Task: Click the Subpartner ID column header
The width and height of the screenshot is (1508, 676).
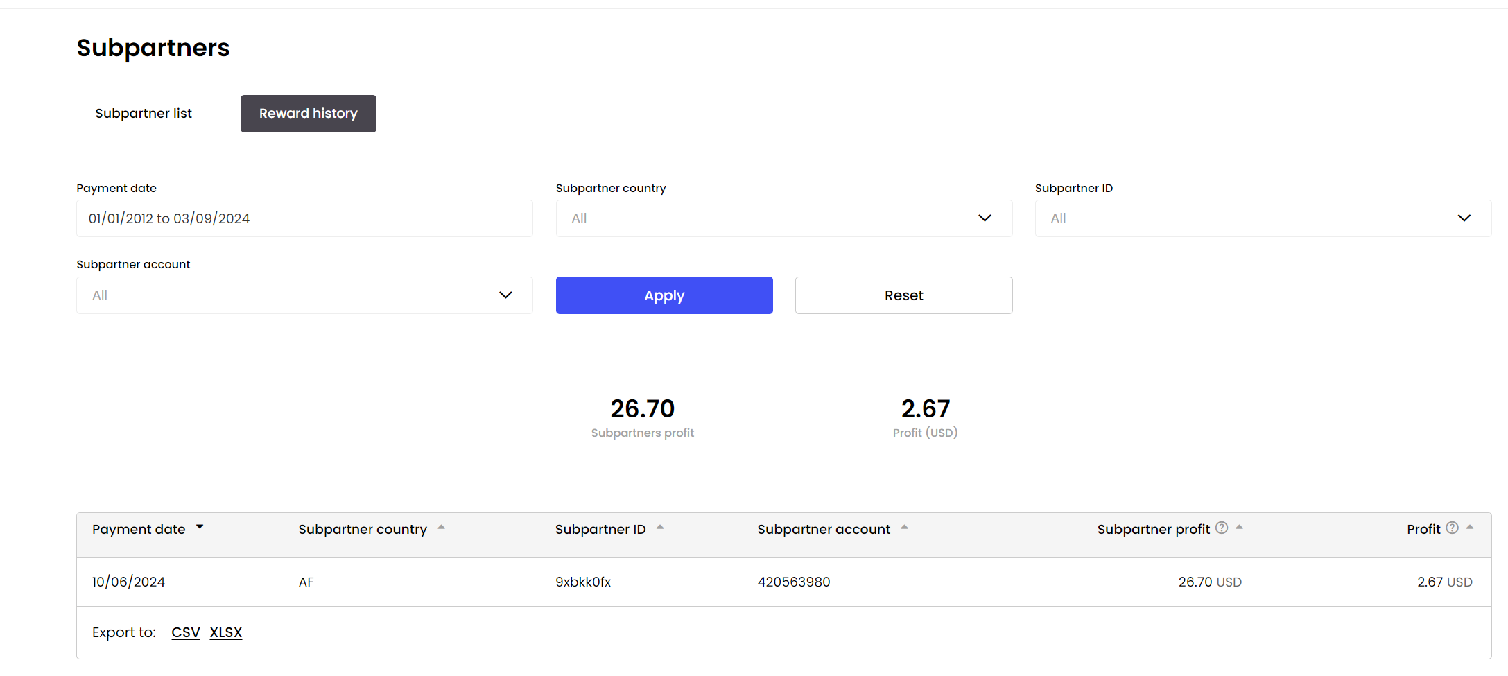Action: tap(600, 529)
